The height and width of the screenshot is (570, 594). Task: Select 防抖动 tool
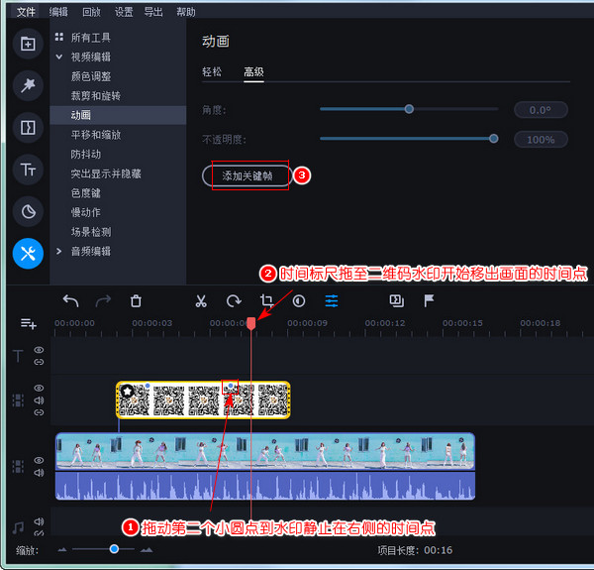tap(86, 154)
